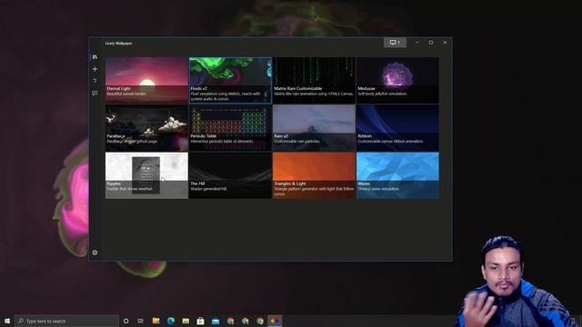Pick The Hill wallpaper
The width and height of the screenshot is (582, 327).
[x=230, y=175]
